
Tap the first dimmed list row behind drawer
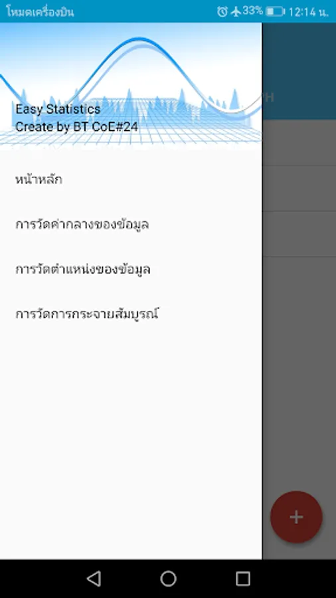pyautogui.click(x=299, y=142)
